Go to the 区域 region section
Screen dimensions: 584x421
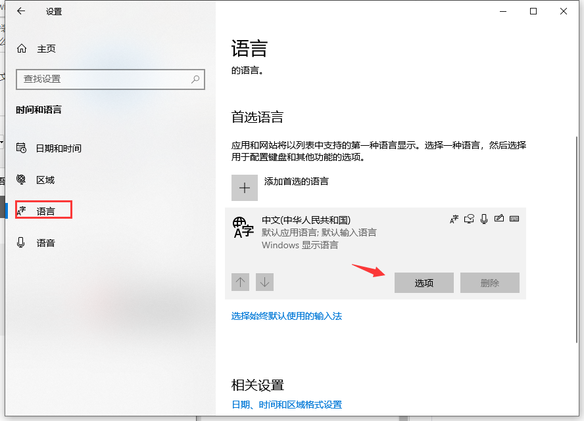pyautogui.click(x=45, y=180)
